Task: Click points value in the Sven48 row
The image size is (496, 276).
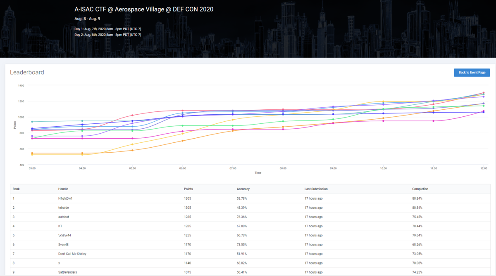Action: coord(187,244)
